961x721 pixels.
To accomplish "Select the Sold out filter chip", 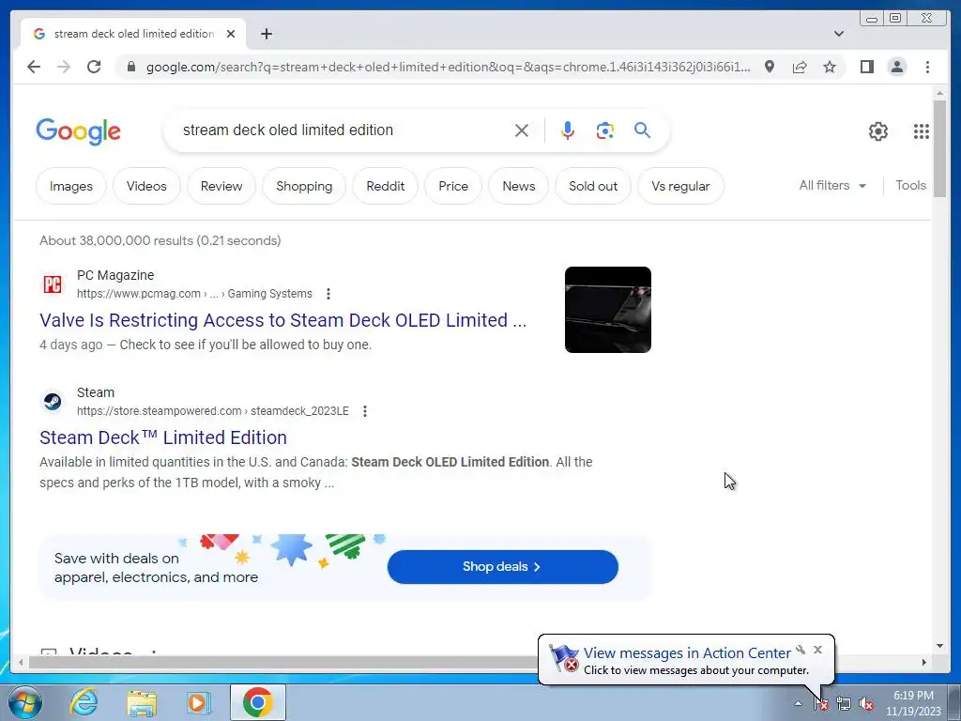I will pyautogui.click(x=593, y=186).
